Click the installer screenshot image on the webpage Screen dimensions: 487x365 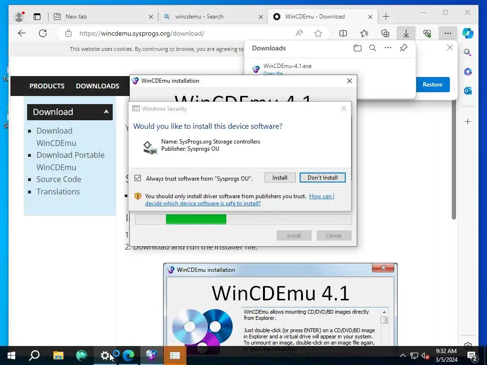coord(280,305)
